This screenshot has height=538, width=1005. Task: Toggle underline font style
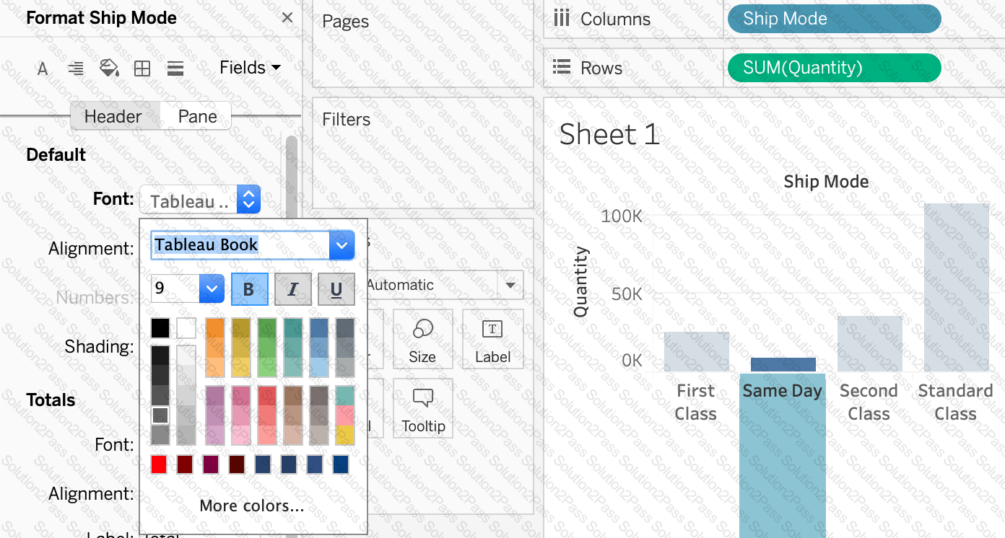click(336, 289)
